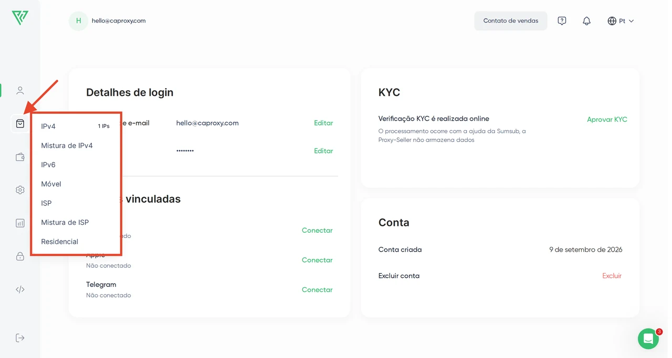Click Editar next to the password
The image size is (672, 358).
pyautogui.click(x=323, y=150)
